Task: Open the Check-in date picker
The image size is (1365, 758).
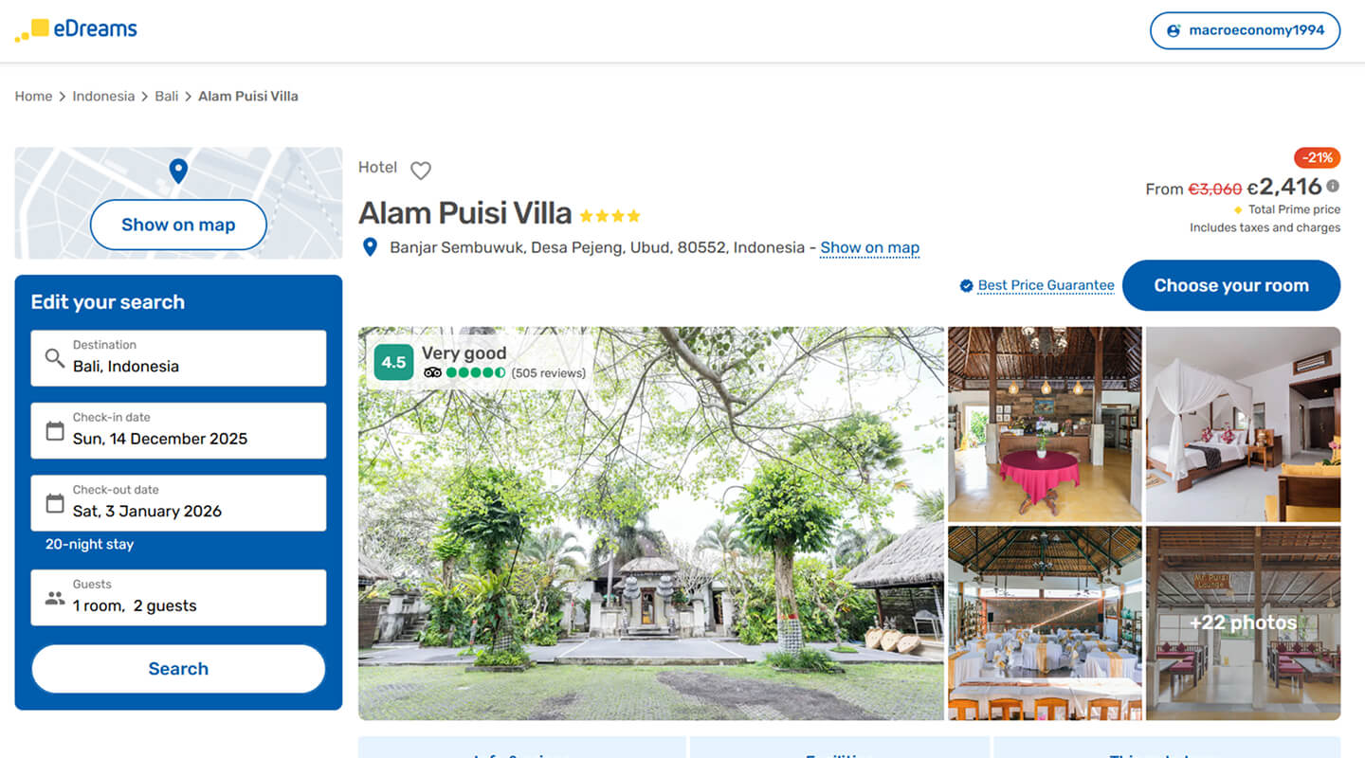Action: point(178,430)
